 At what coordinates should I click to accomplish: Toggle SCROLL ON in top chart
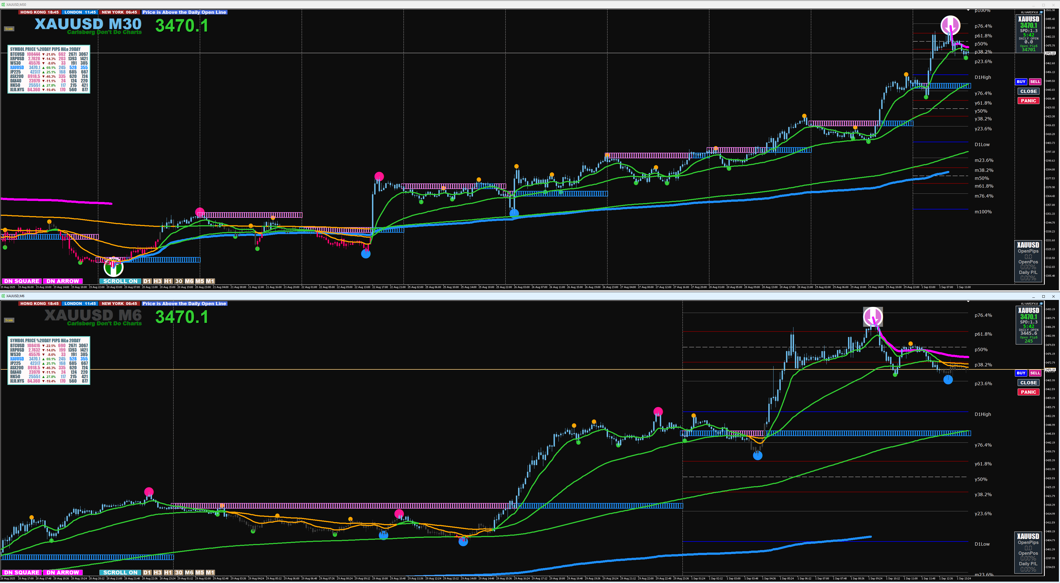[120, 281]
